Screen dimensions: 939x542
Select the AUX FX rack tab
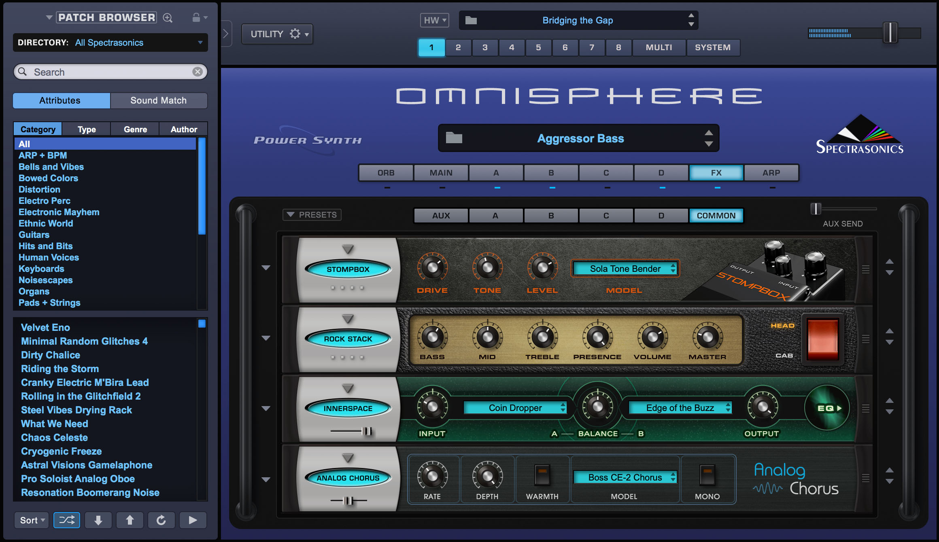(x=441, y=216)
